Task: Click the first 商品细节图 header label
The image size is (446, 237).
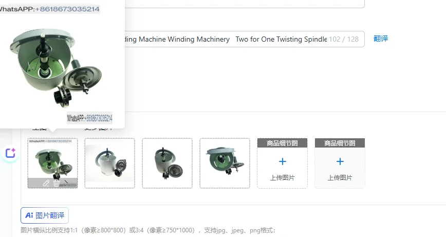Action: pos(282,143)
